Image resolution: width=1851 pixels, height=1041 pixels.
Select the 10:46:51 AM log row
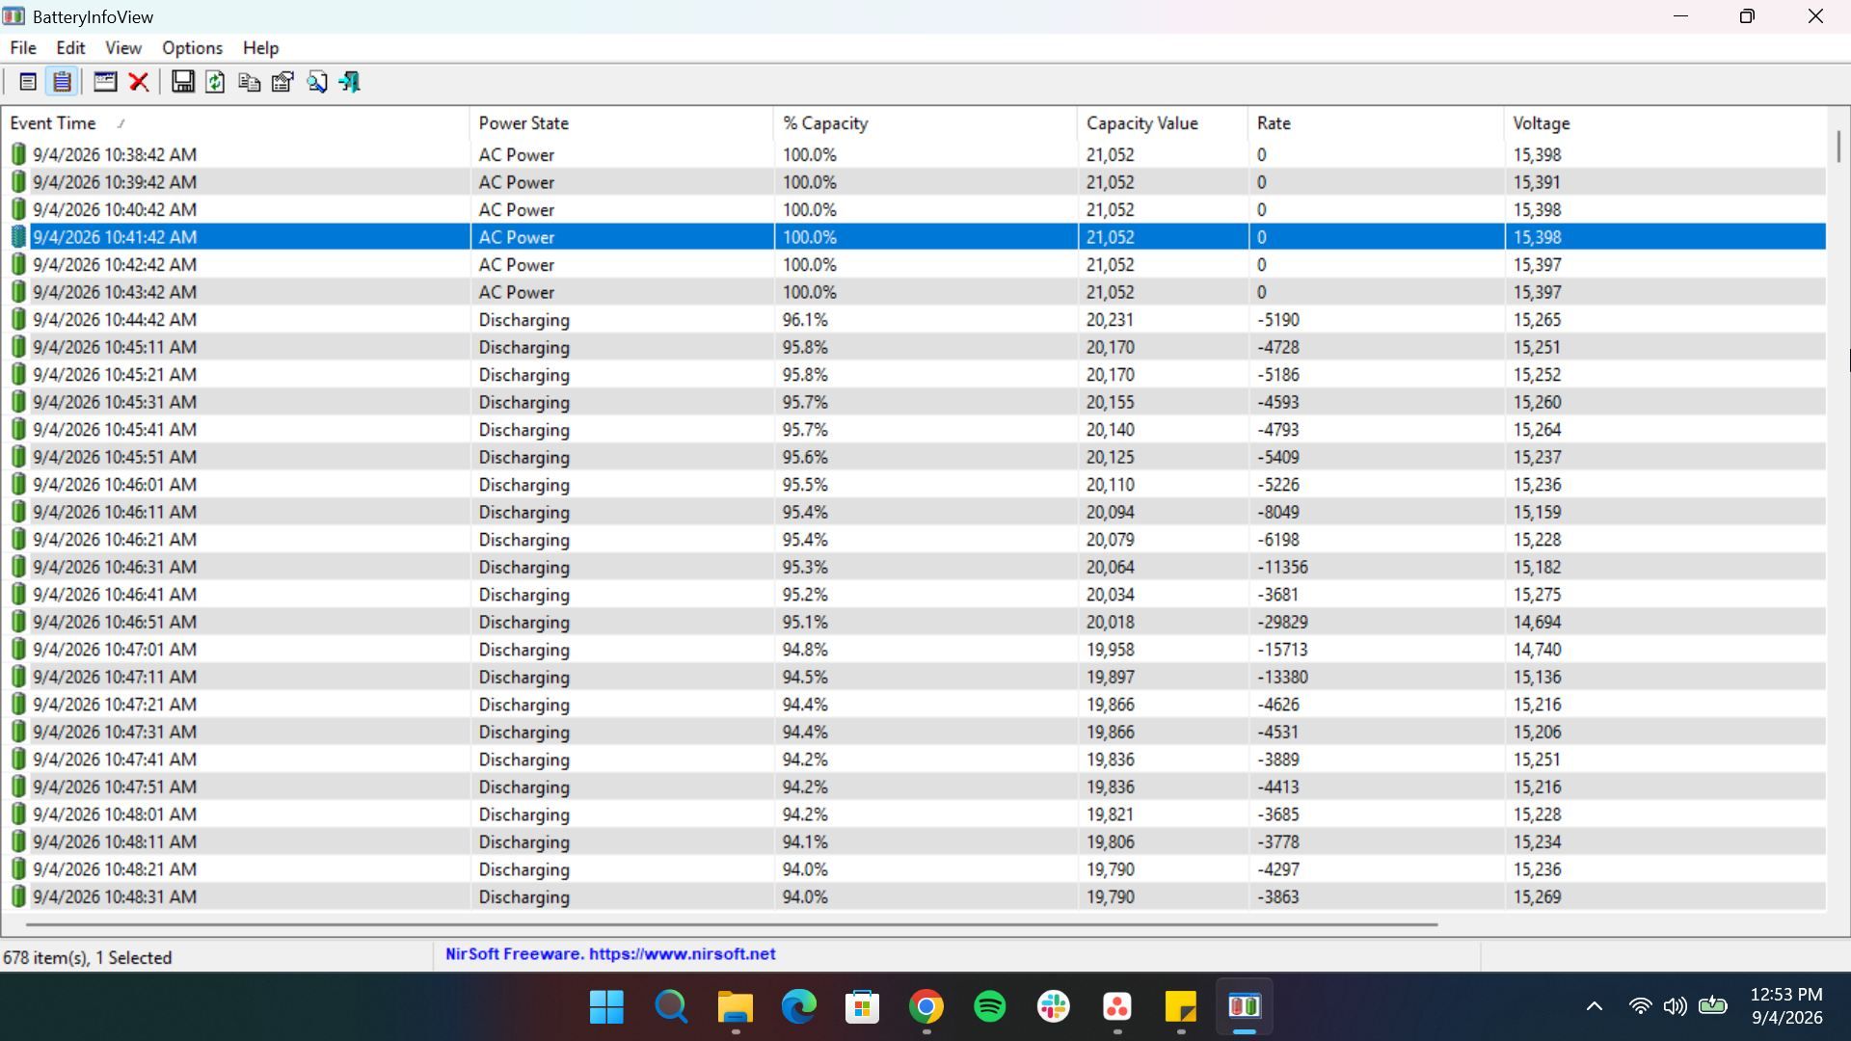click(913, 622)
